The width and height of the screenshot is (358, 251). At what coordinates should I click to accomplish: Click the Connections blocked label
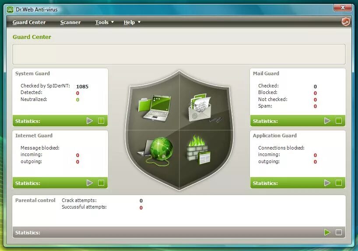point(281,148)
